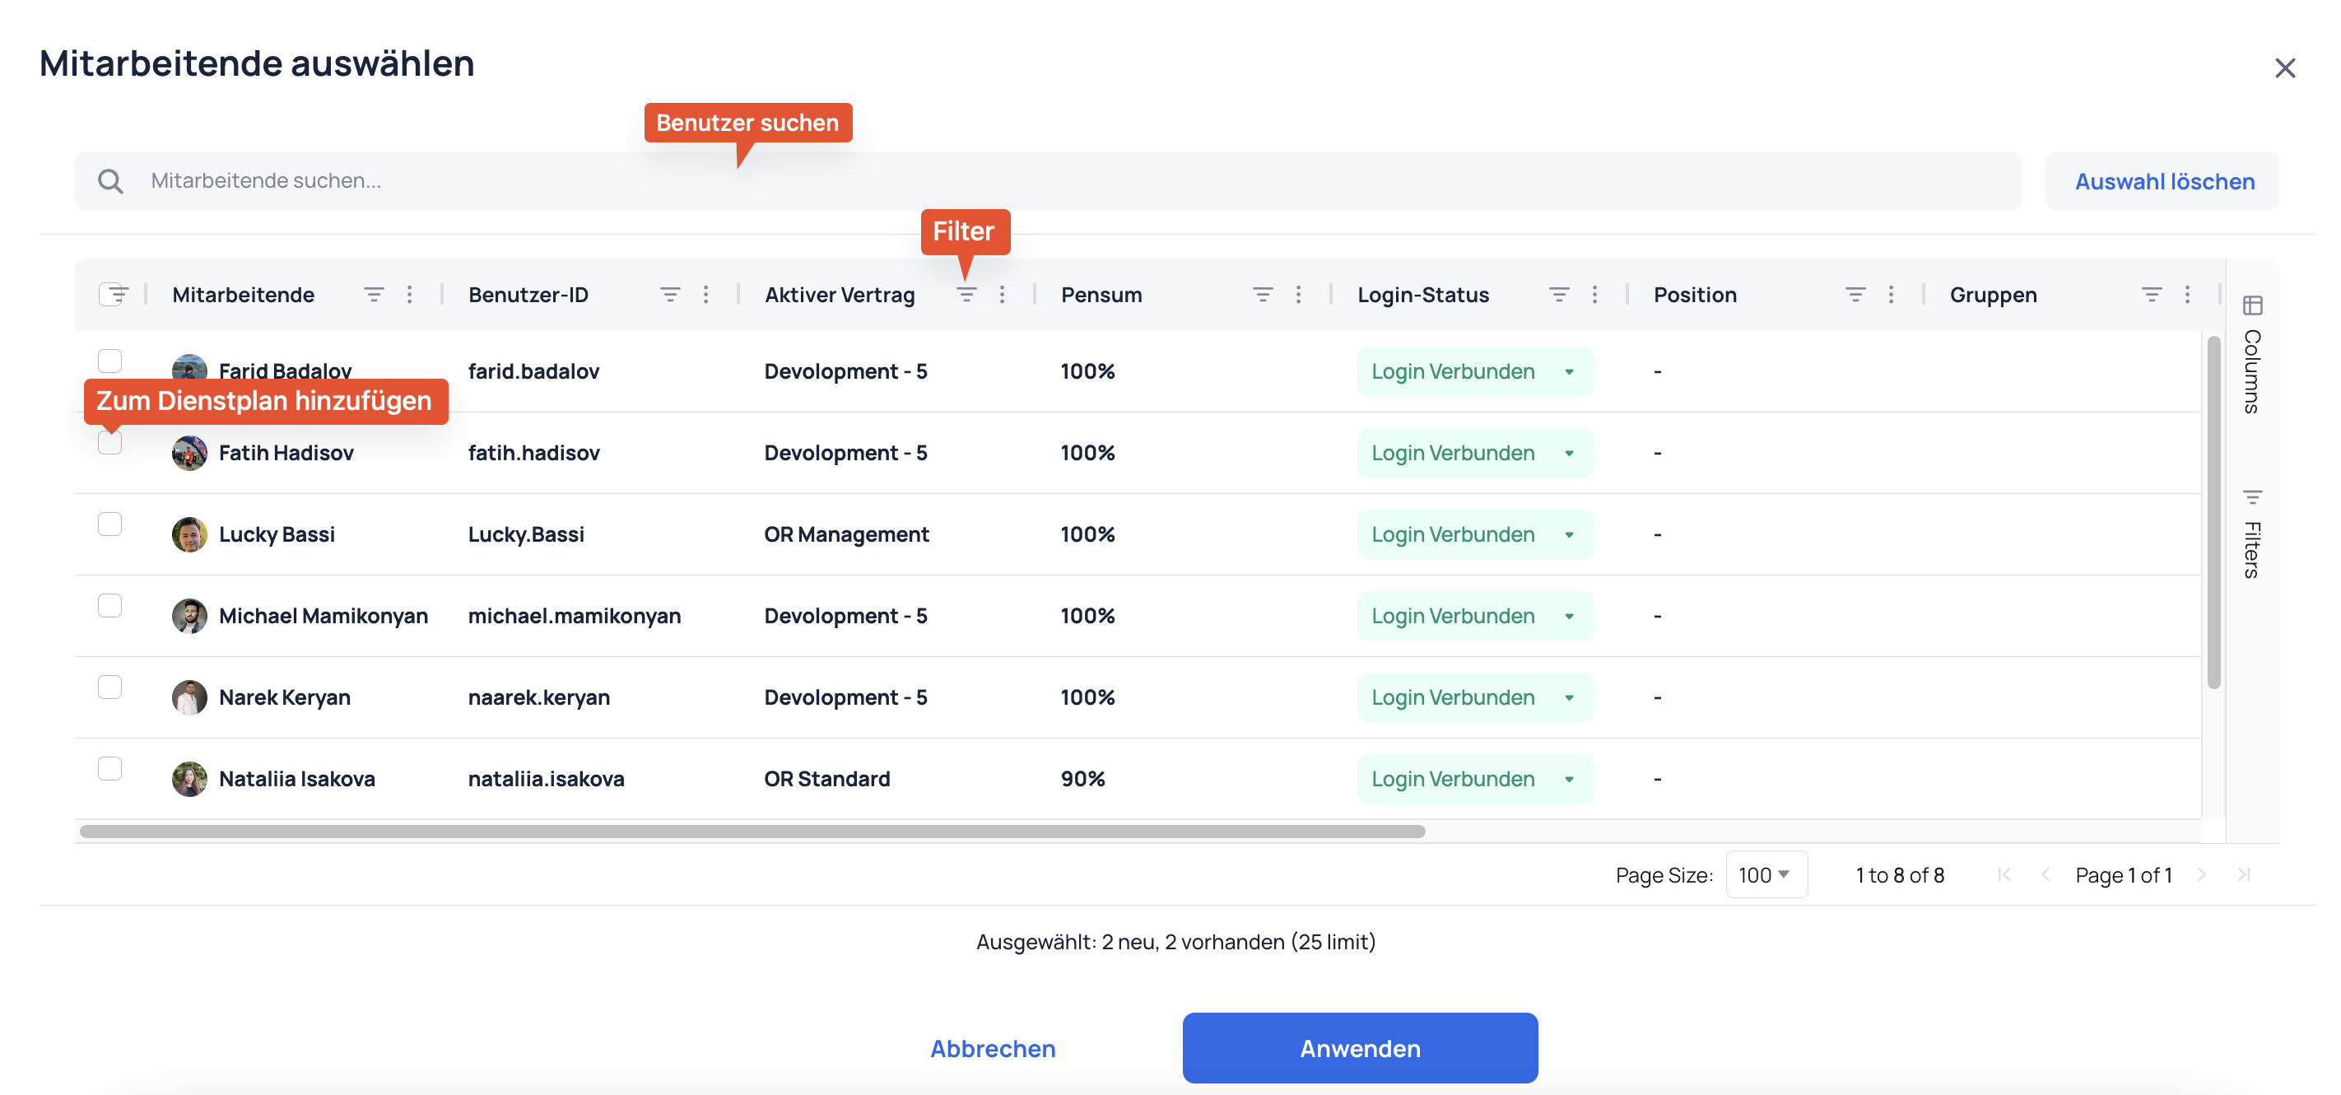2341x1095 pixels.
Task: Click the Abbrechen button
Action: click(x=993, y=1049)
